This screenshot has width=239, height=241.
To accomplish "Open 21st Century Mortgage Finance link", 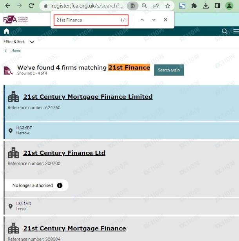I will click(75, 228).
